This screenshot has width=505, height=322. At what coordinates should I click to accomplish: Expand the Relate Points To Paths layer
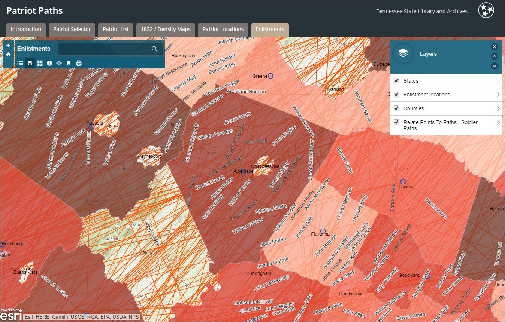click(498, 122)
